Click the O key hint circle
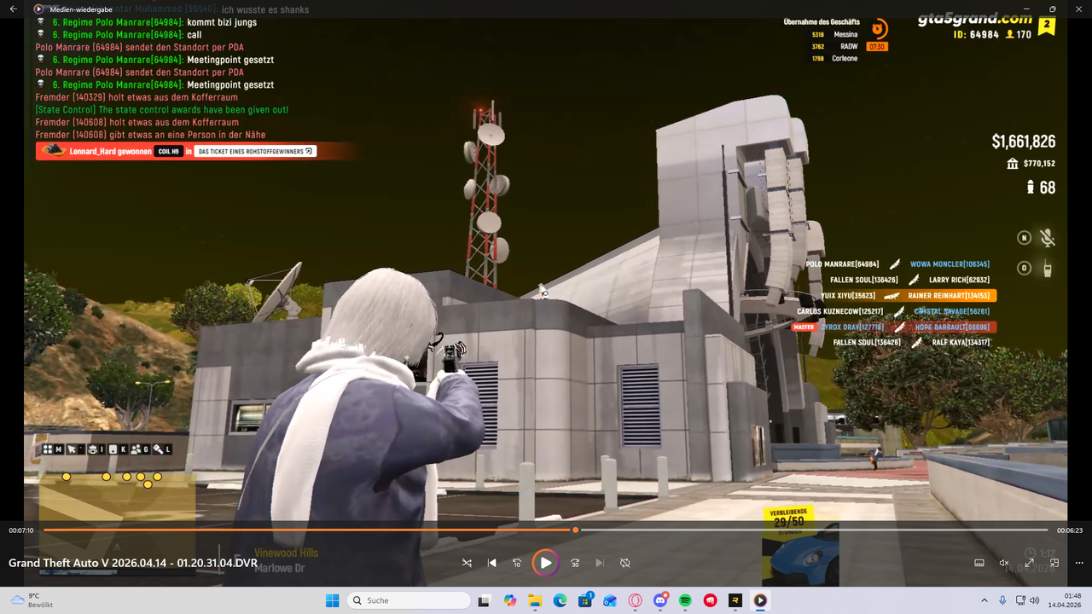This screenshot has width=1092, height=614. click(x=1025, y=268)
